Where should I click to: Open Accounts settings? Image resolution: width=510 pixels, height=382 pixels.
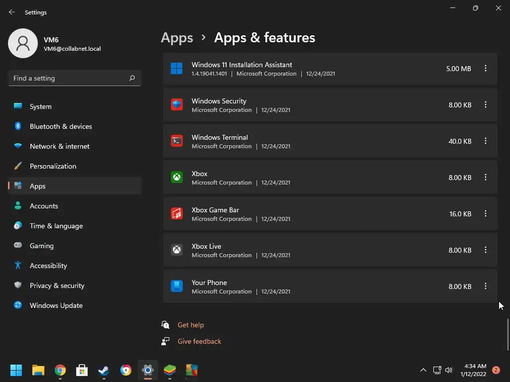click(x=75, y=206)
